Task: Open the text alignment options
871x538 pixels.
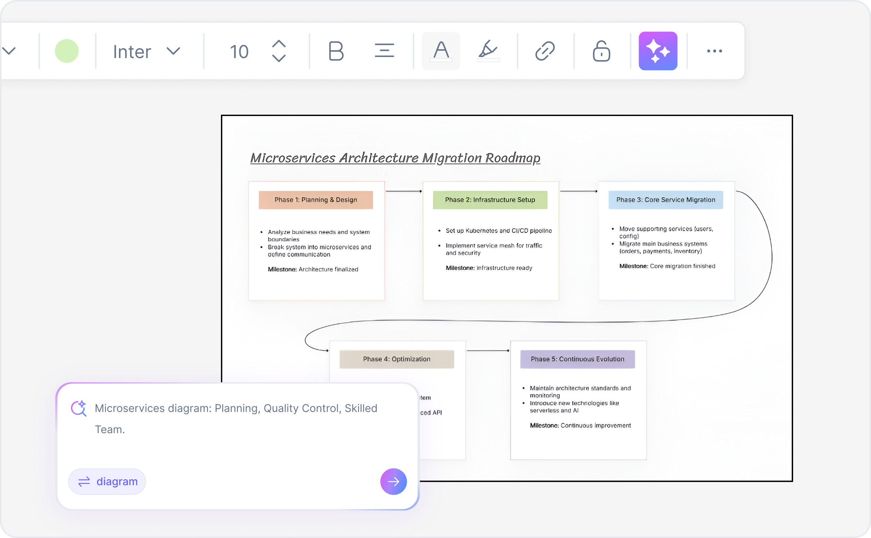Action: [384, 51]
